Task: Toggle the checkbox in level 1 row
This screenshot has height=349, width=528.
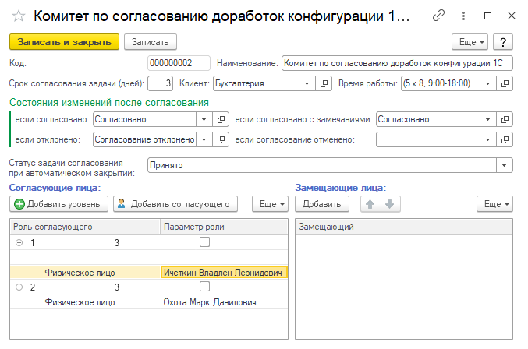Action: click(204, 242)
